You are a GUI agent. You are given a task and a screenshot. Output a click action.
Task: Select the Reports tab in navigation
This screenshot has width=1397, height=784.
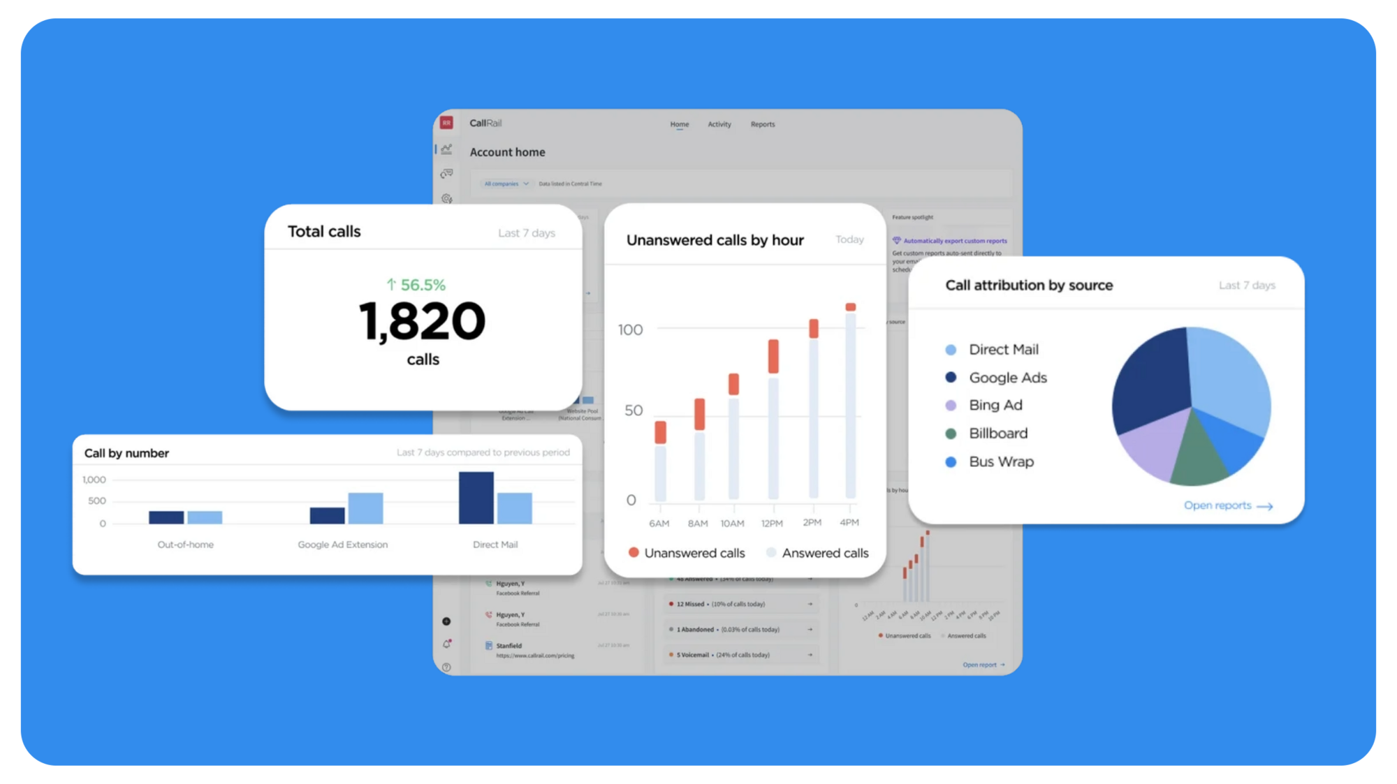click(763, 124)
